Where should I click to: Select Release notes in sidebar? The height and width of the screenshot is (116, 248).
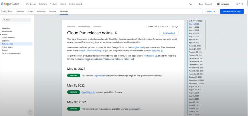(7, 44)
